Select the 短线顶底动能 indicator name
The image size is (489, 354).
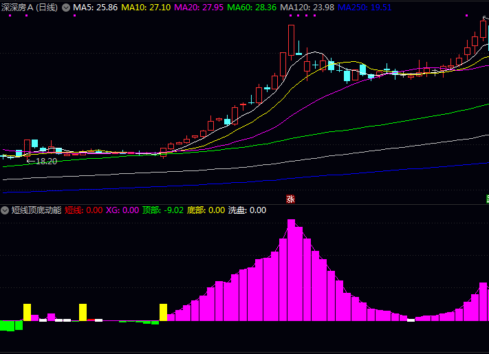pyautogui.click(x=36, y=210)
